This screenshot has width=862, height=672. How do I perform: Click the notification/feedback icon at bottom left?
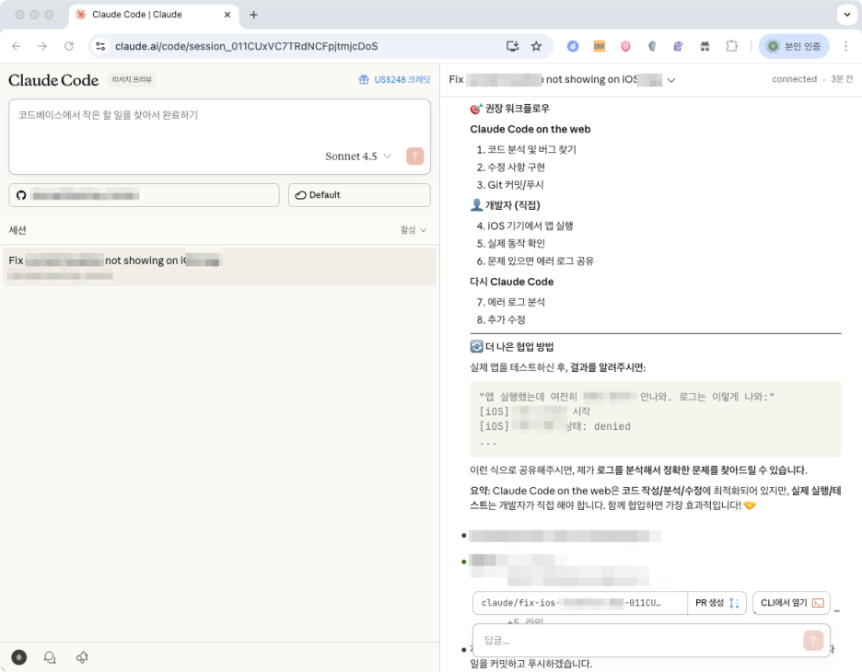coord(82,657)
